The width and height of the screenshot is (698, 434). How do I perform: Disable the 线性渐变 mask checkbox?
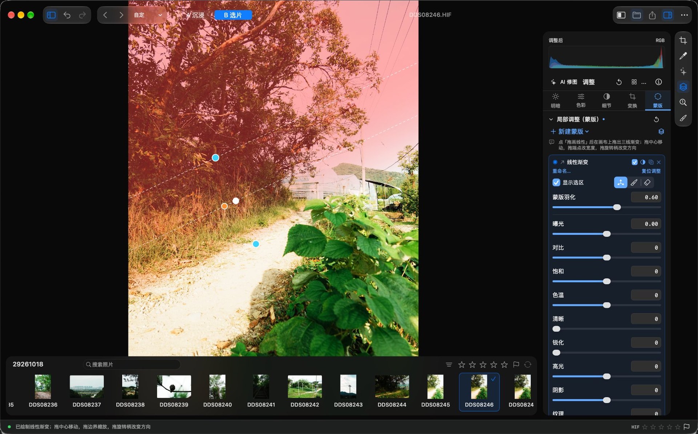click(634, 162)
